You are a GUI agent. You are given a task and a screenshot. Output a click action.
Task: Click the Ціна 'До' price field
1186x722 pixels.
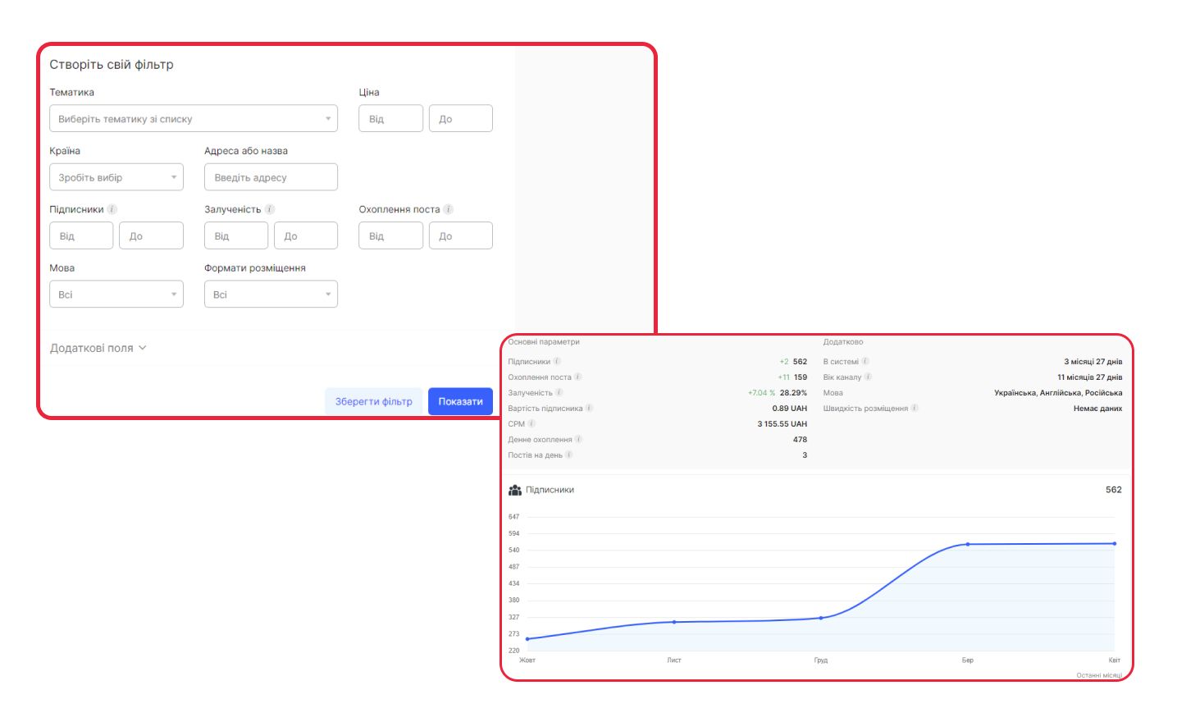pos(461,118)
